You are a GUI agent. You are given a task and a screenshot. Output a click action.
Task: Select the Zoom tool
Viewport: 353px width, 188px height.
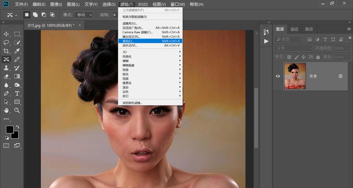pyautogui.click(x=17, y=110)
